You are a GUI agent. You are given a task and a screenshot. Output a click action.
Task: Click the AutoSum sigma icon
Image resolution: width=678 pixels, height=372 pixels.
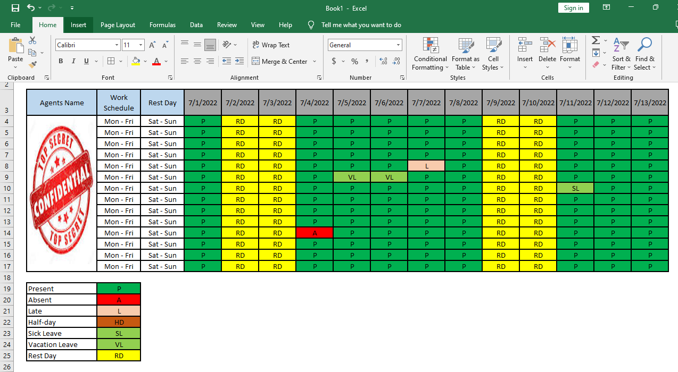click(x=596, y=40)
